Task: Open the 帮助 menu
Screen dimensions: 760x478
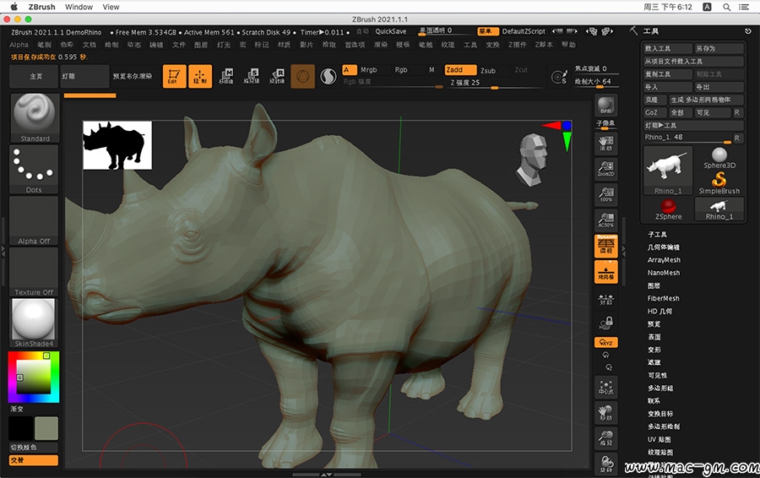Action: [568, 45]
